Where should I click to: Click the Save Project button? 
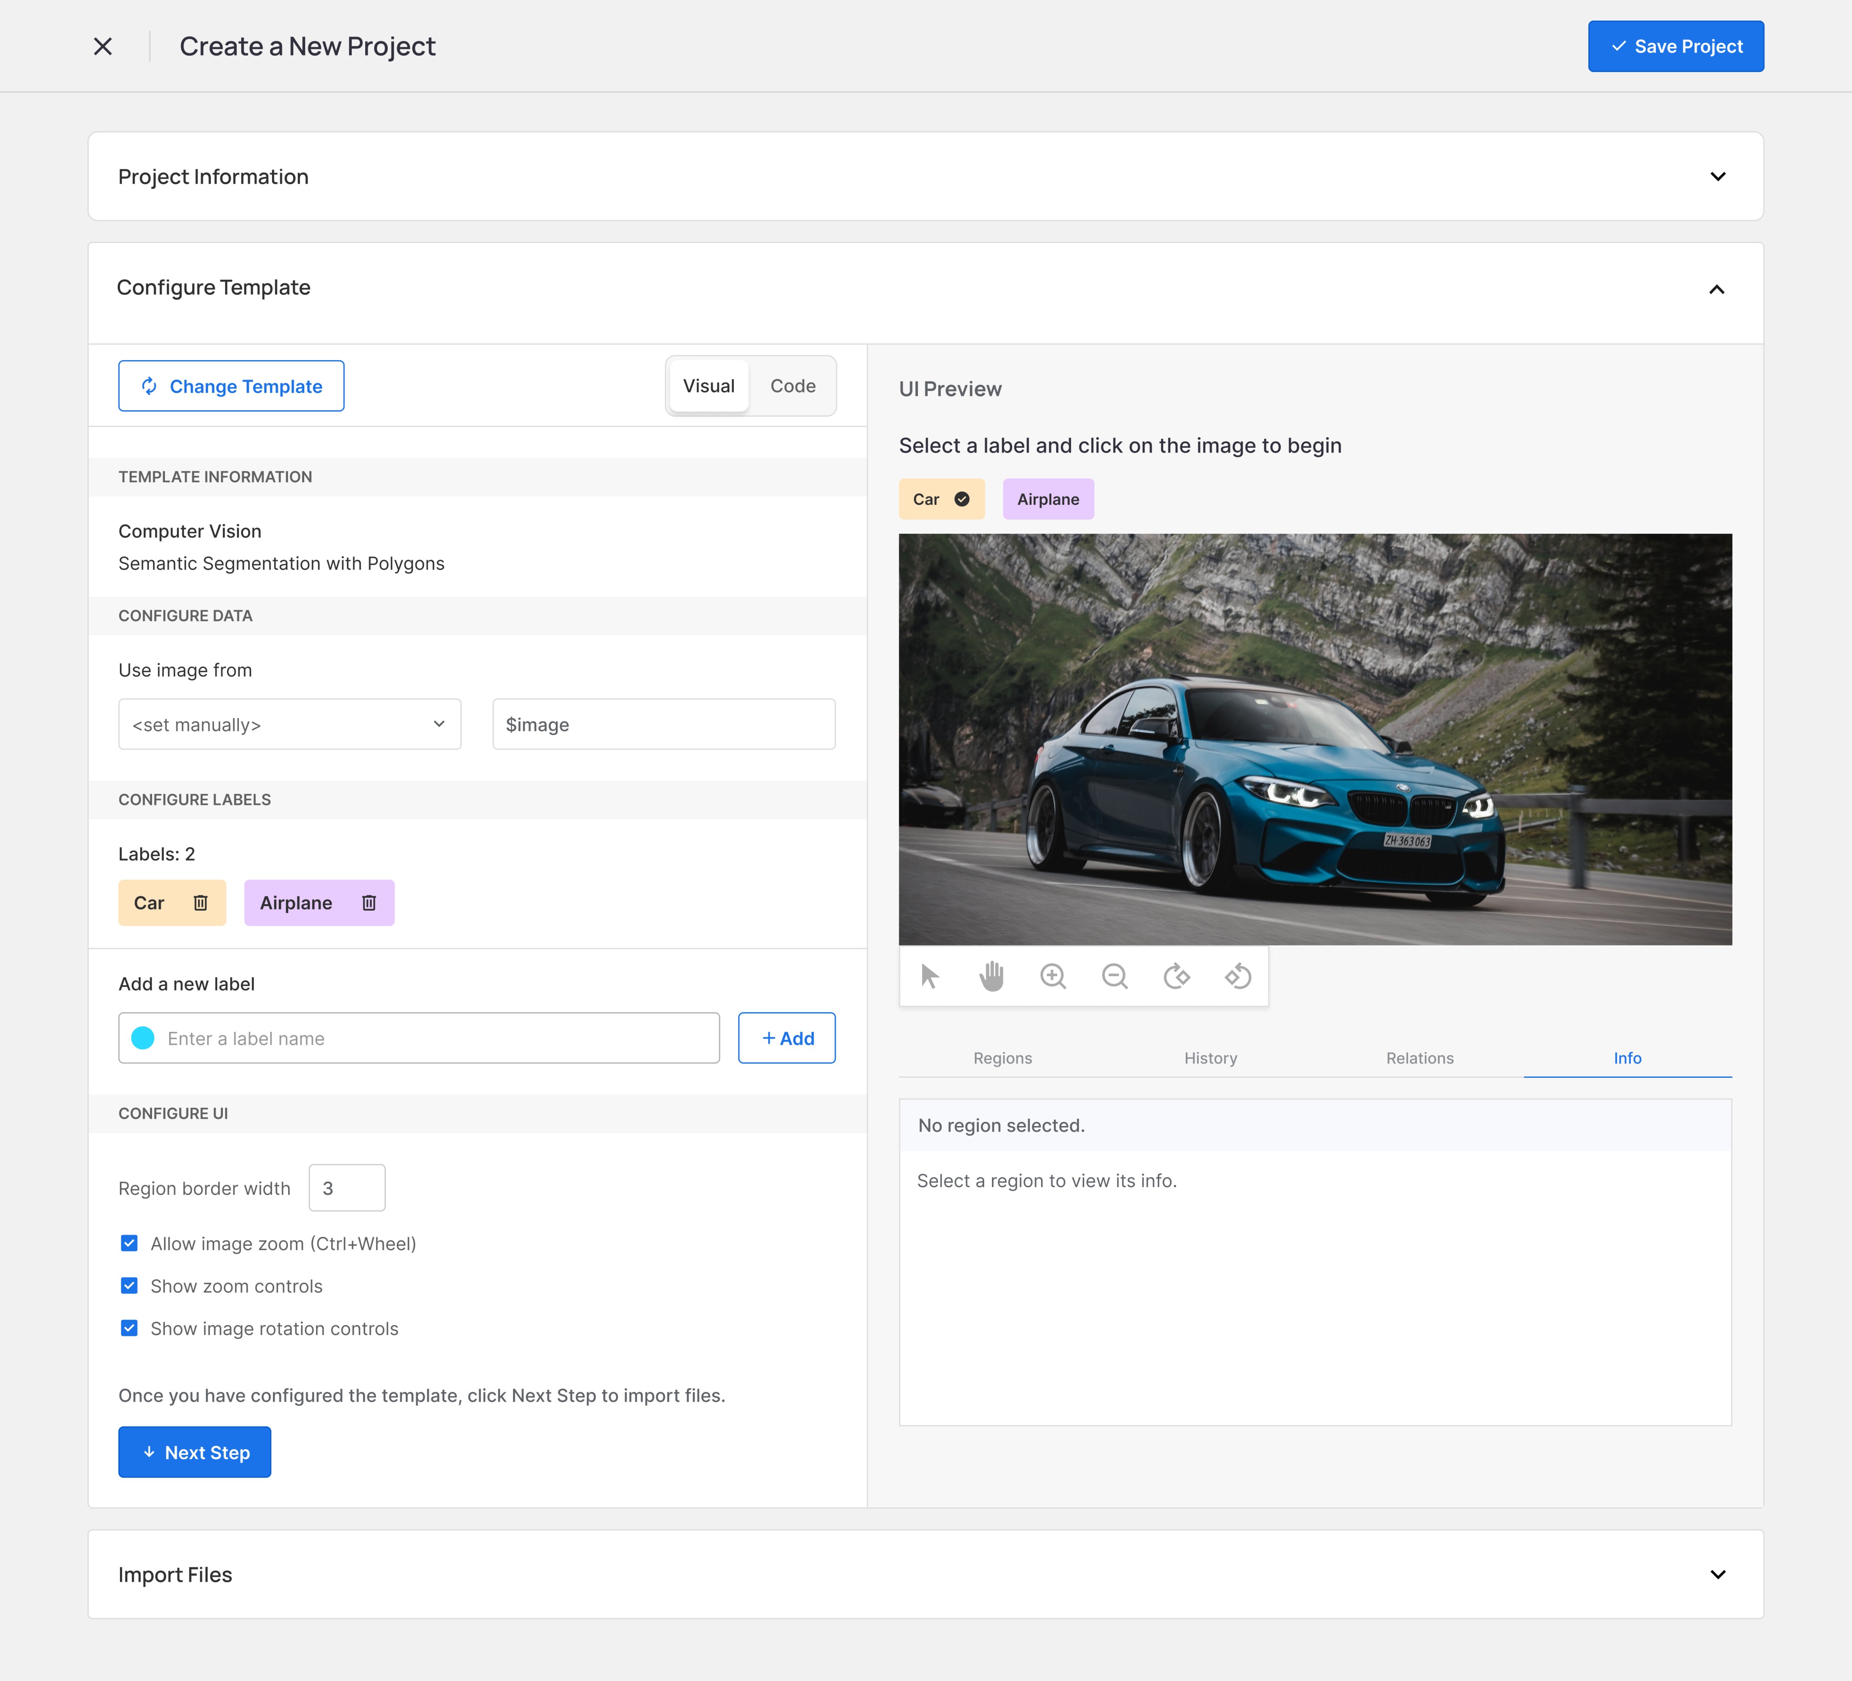tap(1675, 46)
